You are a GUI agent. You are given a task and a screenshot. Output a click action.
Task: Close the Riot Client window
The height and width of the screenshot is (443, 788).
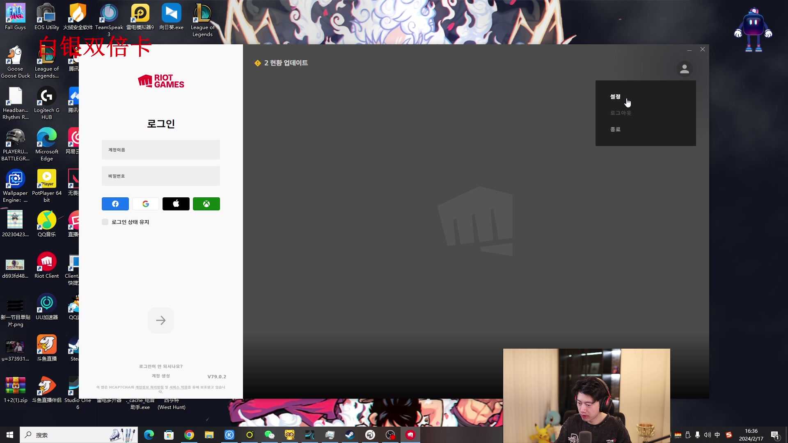(703, 49)
